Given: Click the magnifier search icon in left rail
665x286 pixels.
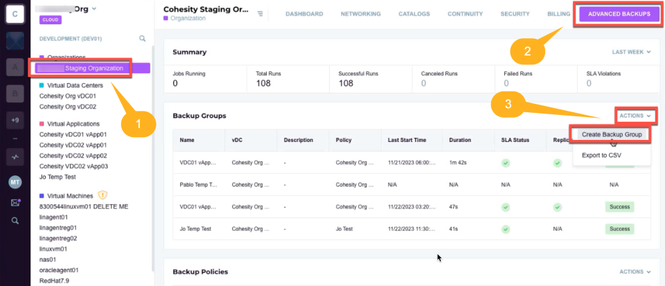Looking at the screenshot, I should point(15,220).
